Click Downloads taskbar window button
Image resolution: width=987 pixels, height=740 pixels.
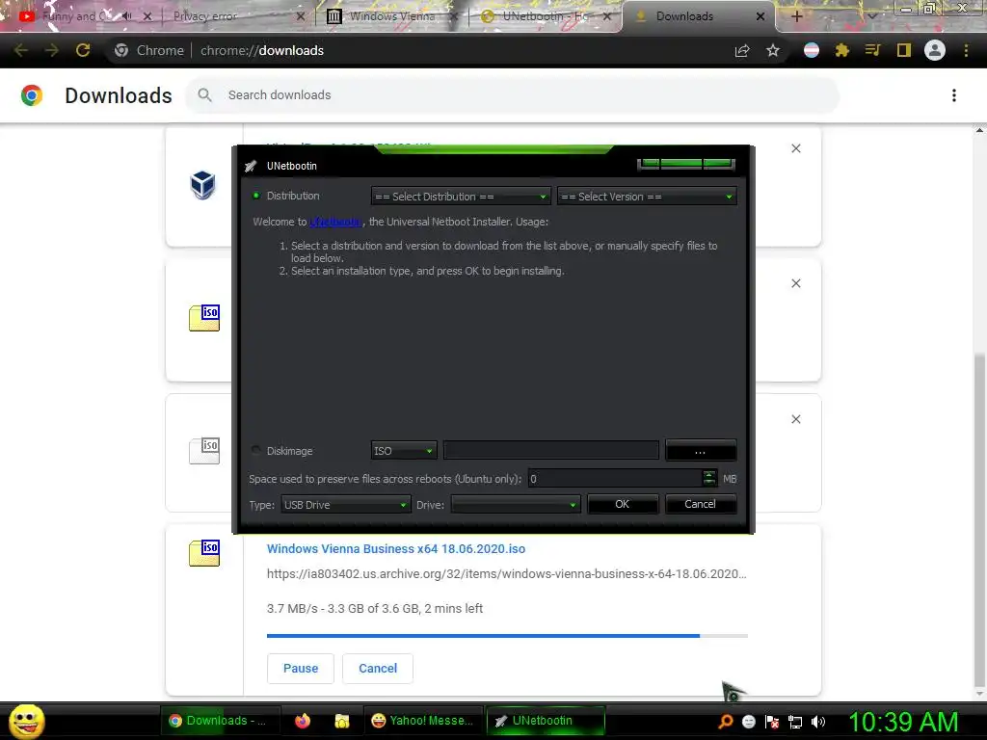coord(219,721)
